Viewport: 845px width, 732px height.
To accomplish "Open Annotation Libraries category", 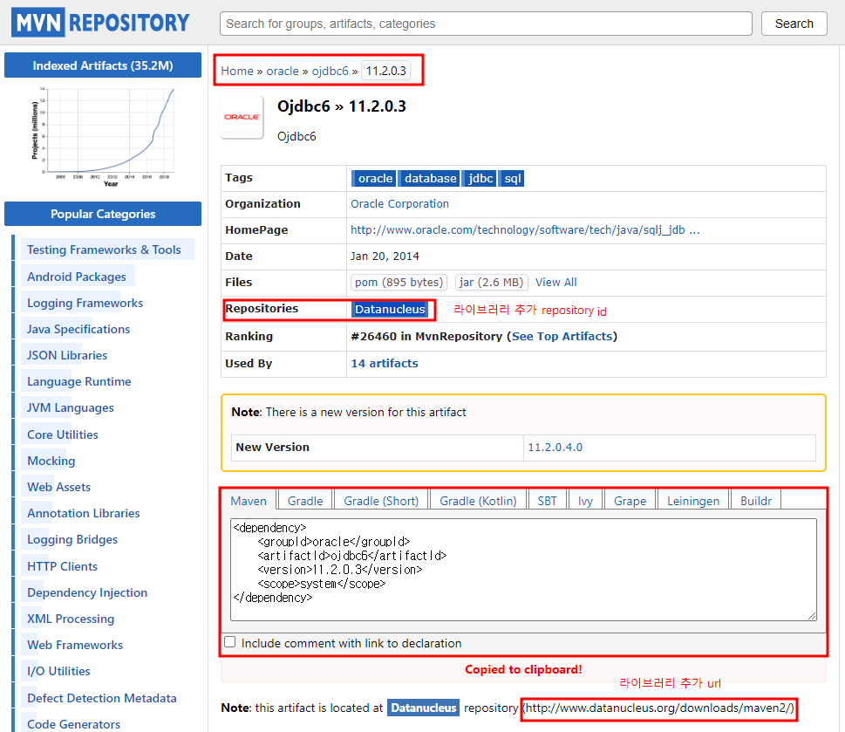I will pyautogui.click(x=84, y=513).
